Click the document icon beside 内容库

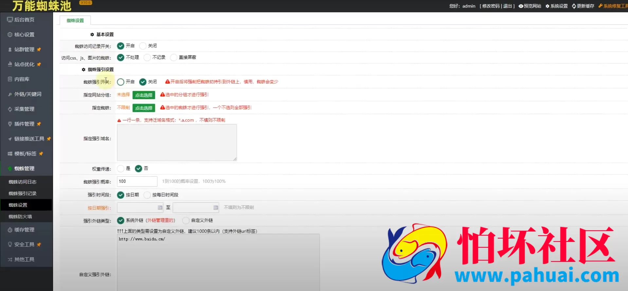(10, 79)
